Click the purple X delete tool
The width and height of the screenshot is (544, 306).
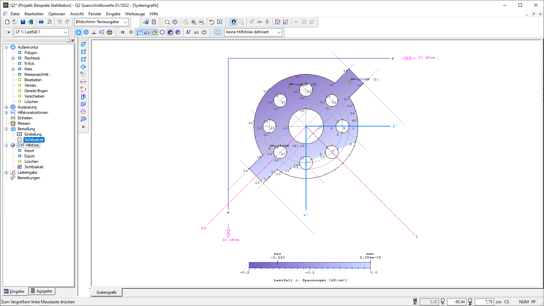point(83,127)
